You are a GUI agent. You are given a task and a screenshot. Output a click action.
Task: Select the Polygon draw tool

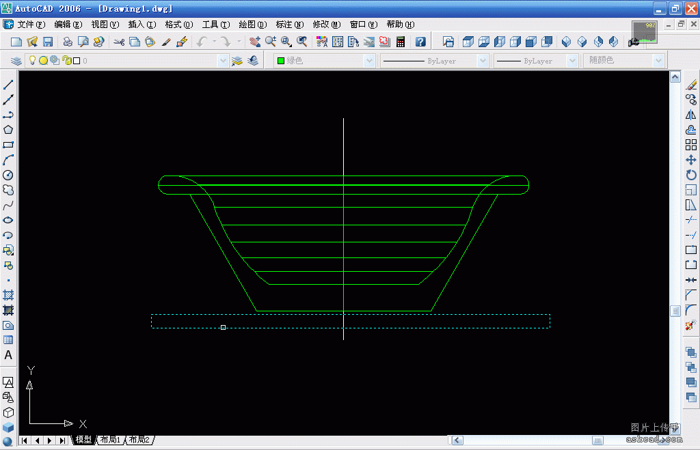coord(8,130)
